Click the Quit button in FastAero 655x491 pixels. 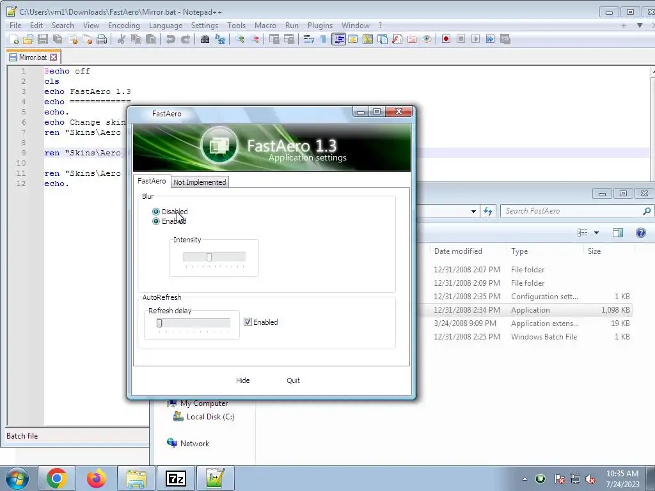[x=293, y=380]
